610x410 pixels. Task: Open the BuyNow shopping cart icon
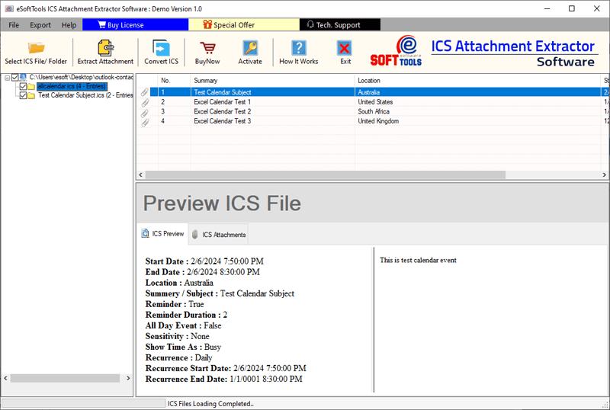pos(207,48)
